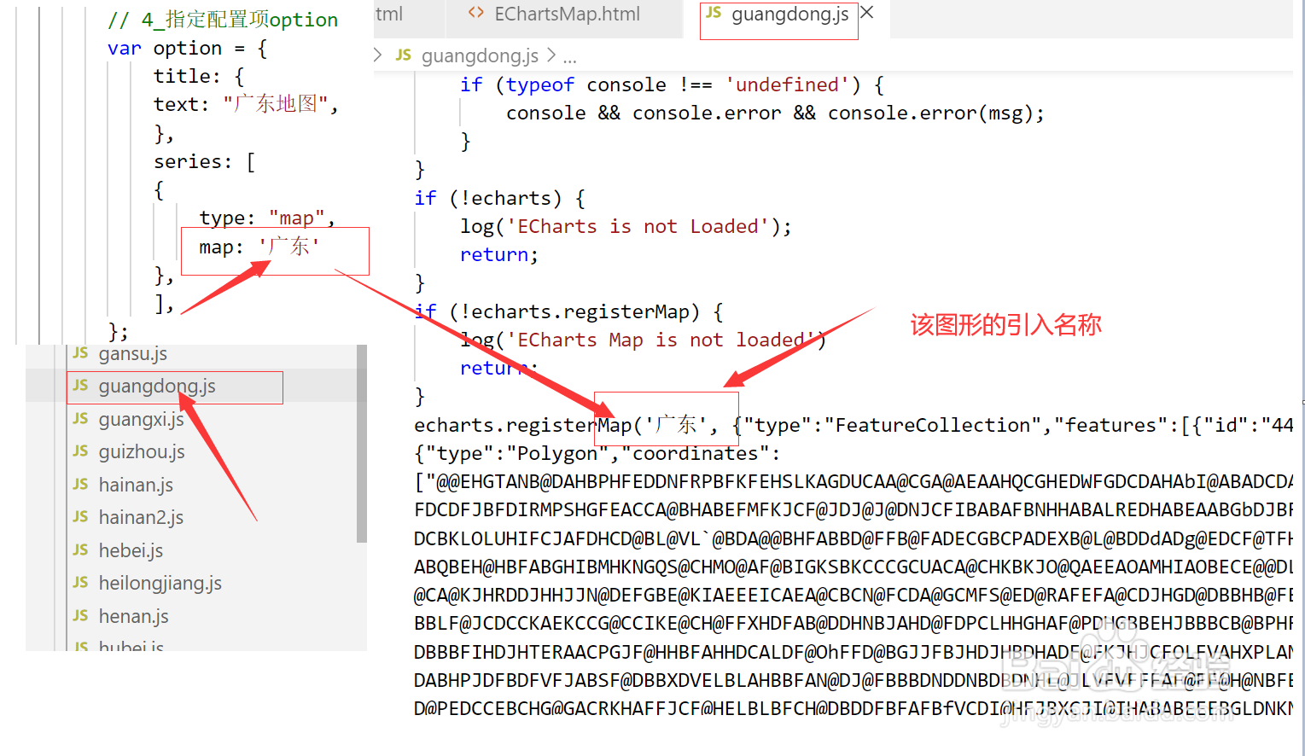Click the JS icon beside hebei.js

pos(80,550)
